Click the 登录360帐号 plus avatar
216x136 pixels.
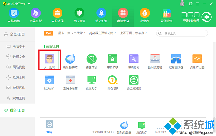point(207,17)
